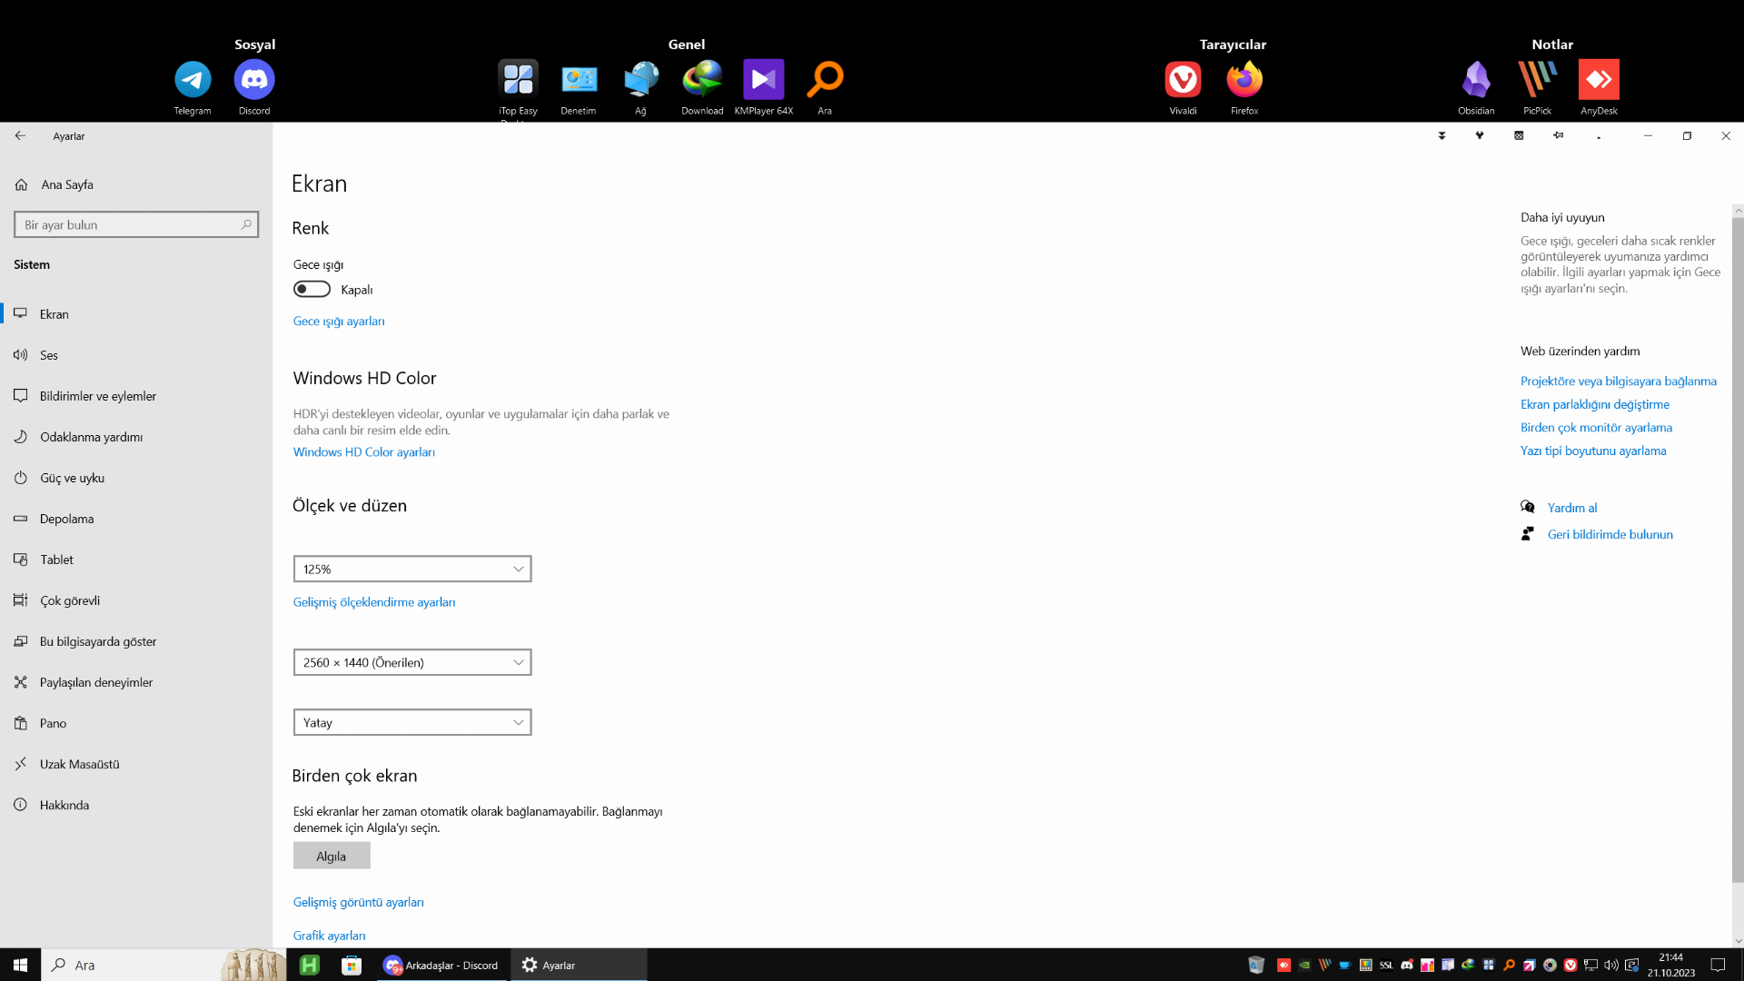The width and height of the screenshot is (1744, 981).
Task: Toggle the Gece ışığı switch
Action: point(312,289)
